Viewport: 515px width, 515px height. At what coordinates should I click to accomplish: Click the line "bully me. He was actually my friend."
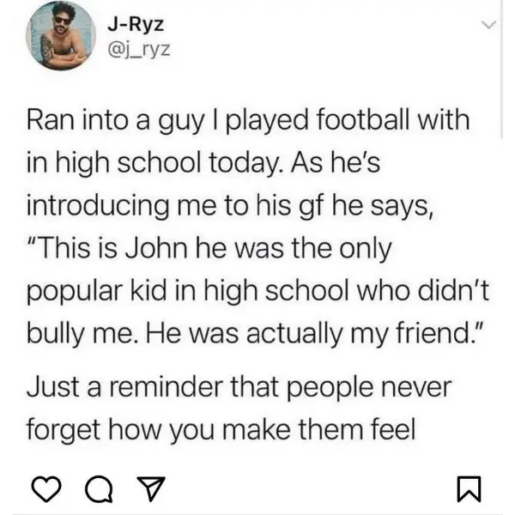pos(255,335)
